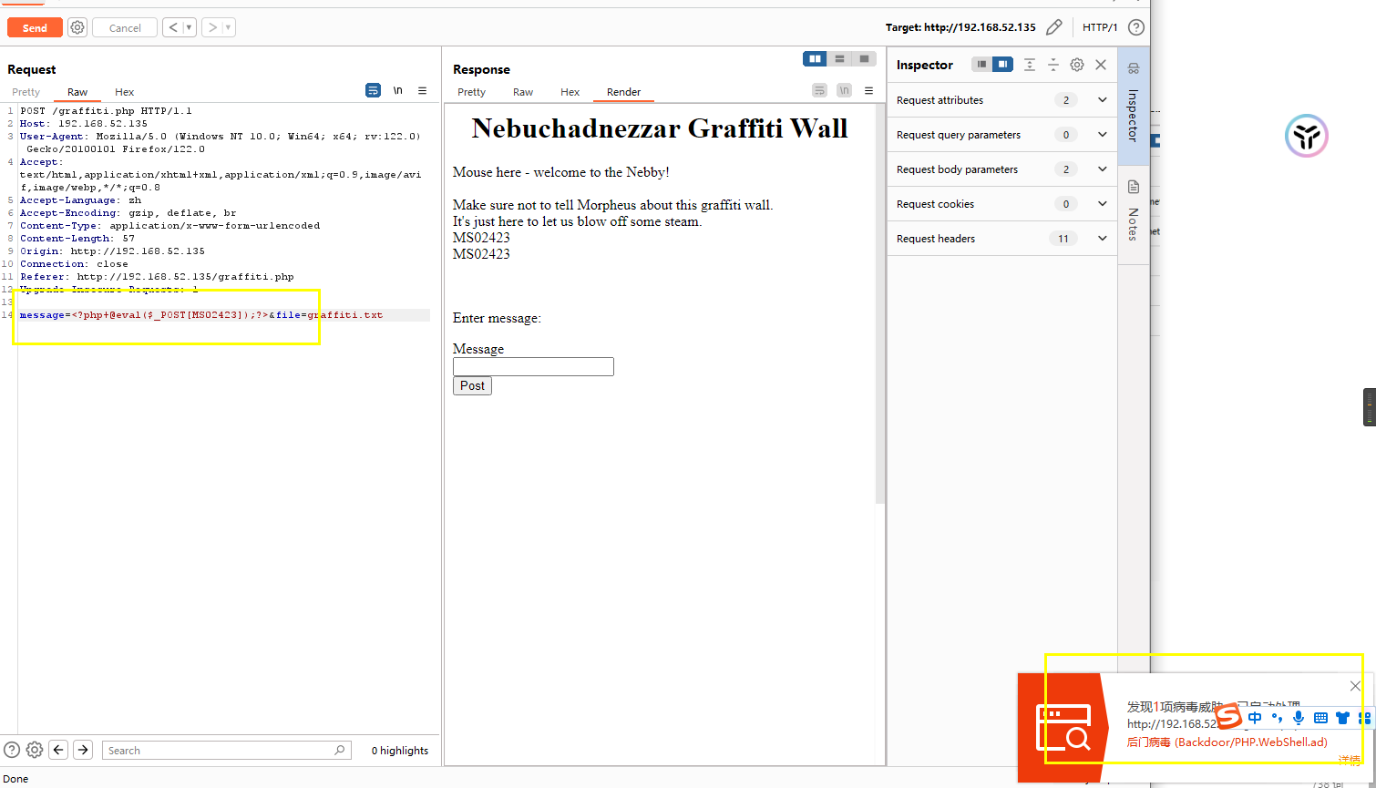Open search help icon at bottom left

coord(12,750)
